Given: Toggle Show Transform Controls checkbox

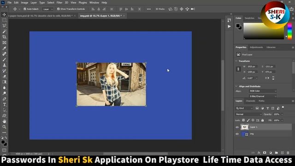Looking at the screenshot, I should pos(59,9).
